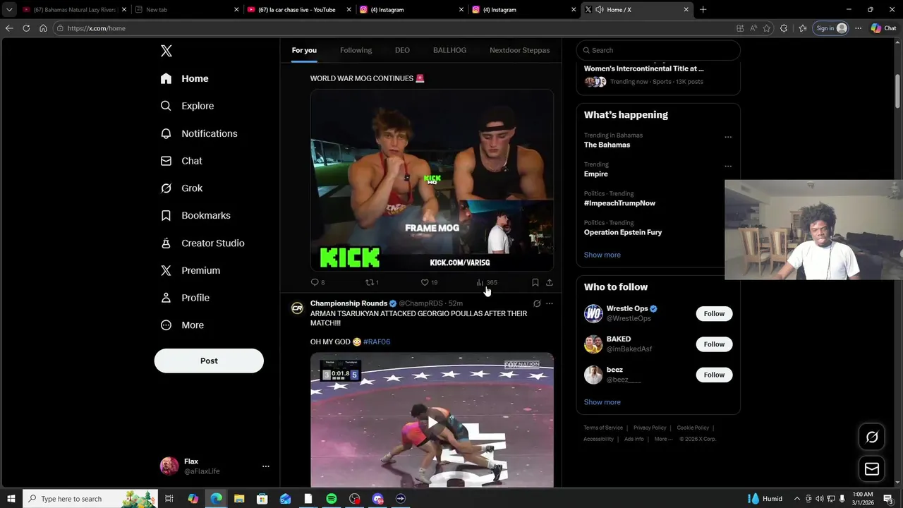903x508 pixels.
Task: Open options for The Bahamas trend
Action: (728, 137)
